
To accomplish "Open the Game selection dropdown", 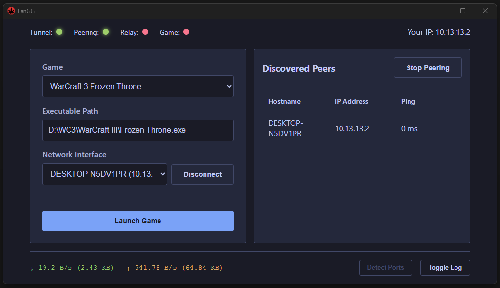I will (137, 86).
